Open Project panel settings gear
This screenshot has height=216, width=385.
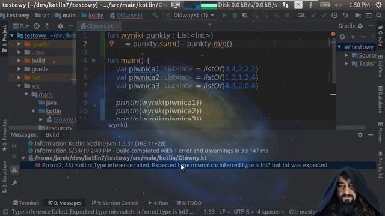tap(60, 26)
